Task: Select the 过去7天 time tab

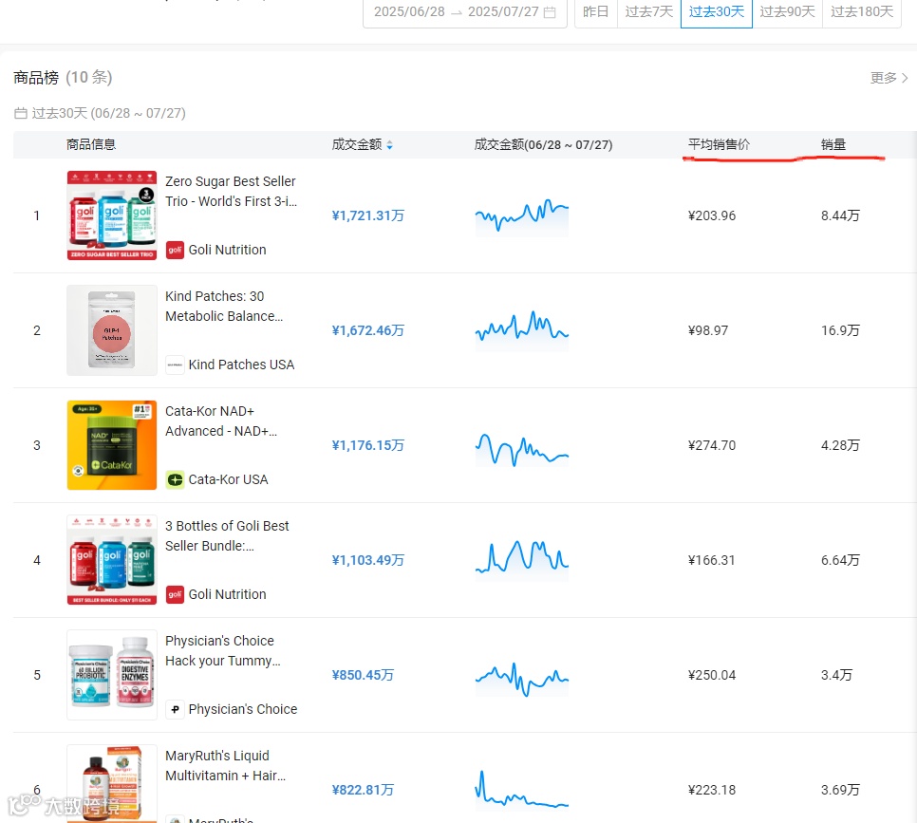Action: 649,12
